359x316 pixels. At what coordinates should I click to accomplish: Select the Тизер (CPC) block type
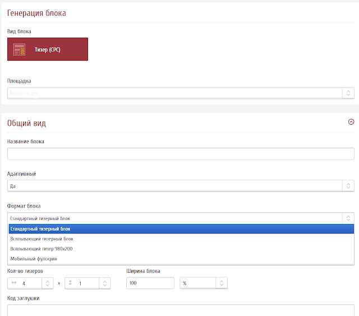click(48, 49)
